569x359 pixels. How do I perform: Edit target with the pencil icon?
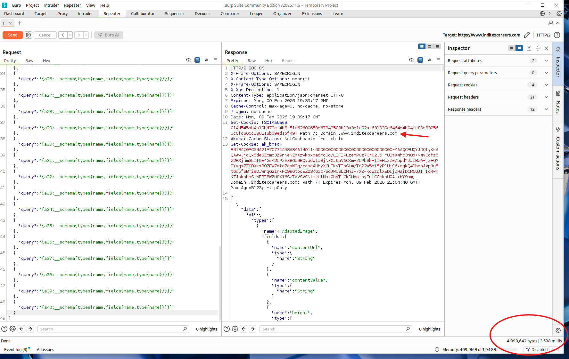(x=527, y=35)
